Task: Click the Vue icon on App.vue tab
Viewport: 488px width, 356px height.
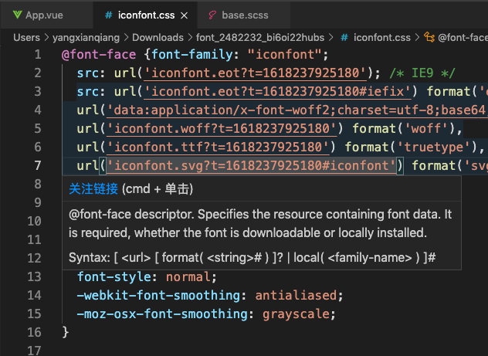Action: click(x=15, y=15)
